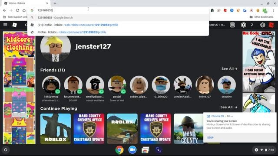Open the browser home page icon
This screenshot has height=156, width=278.
coord(24,10)
